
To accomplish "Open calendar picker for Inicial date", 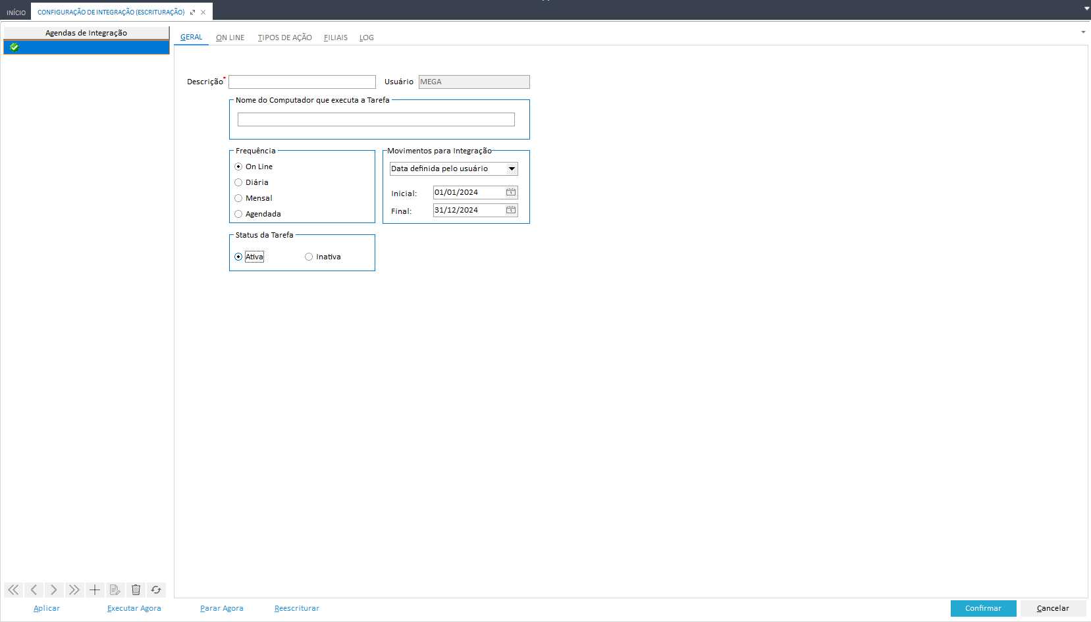I will [511, 192].
